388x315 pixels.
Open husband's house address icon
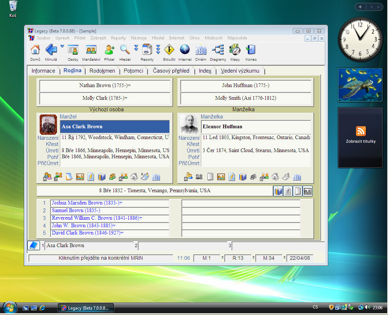coord(134,177)
